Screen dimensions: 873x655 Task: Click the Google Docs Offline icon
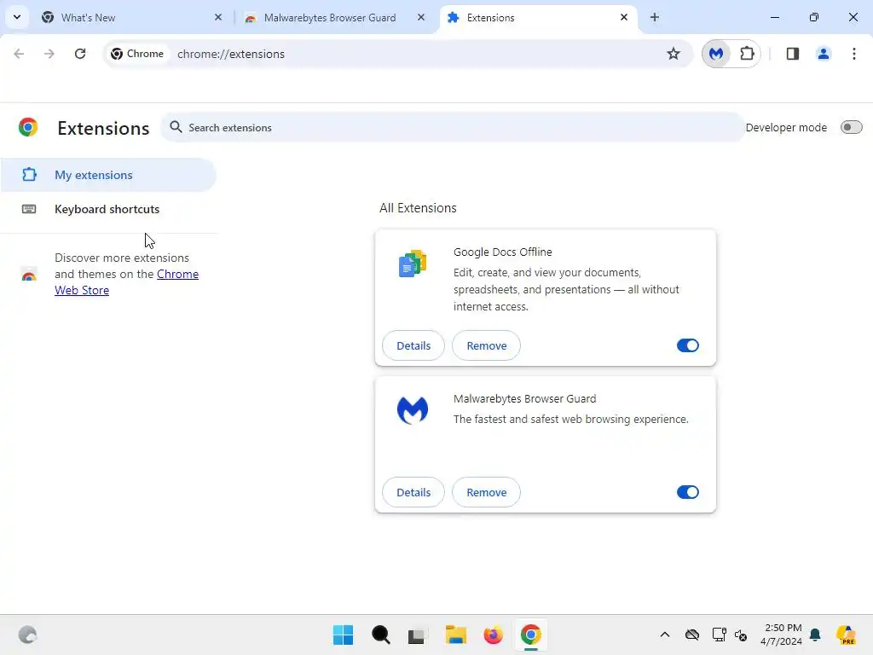pyautogui.click(x=413, y=264)
